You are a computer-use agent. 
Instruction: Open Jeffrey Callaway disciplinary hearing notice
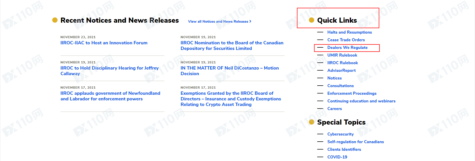coord(109,71)
